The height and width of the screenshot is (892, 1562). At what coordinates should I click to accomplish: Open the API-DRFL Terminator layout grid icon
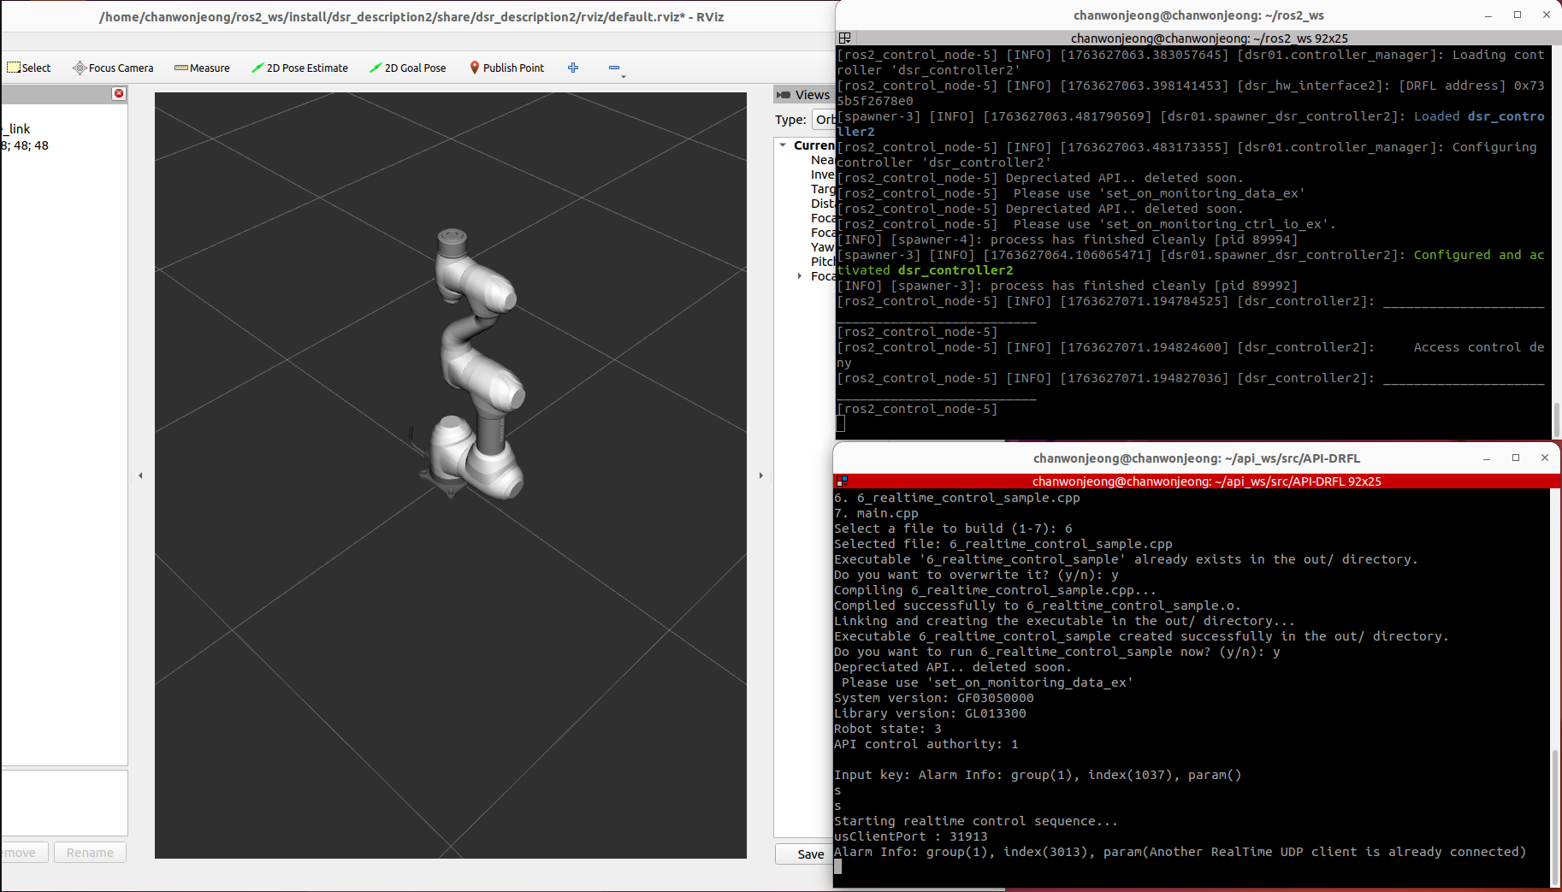842,481
